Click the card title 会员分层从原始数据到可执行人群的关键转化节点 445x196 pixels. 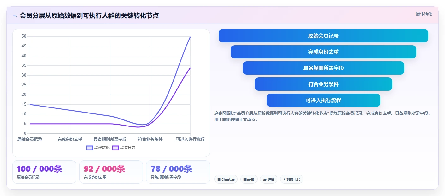click(89, 15)
